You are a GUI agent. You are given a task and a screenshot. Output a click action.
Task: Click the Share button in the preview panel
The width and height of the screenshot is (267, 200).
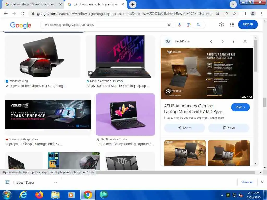coord(185,128)
